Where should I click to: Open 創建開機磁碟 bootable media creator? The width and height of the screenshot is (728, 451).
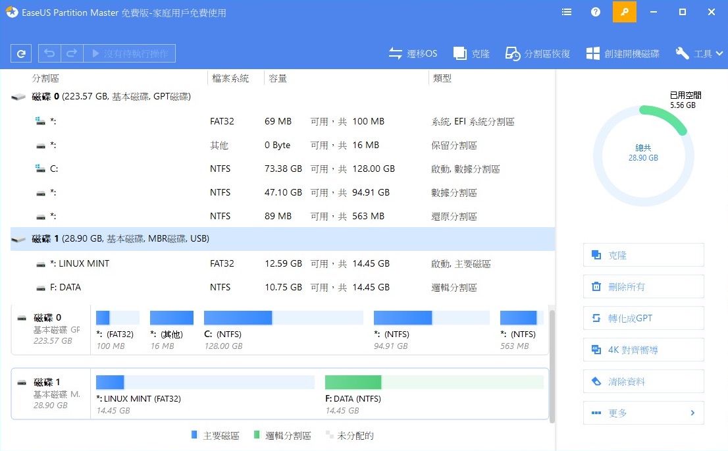click(623, 53)
